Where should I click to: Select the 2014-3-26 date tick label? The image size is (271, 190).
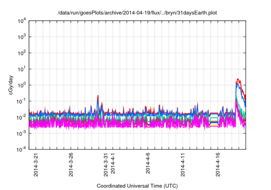[x=71, y=165]
